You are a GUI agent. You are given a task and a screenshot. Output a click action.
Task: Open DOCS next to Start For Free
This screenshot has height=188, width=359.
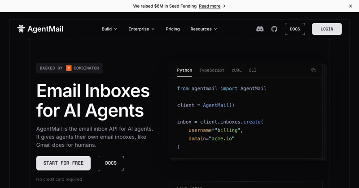pos(111,163)
